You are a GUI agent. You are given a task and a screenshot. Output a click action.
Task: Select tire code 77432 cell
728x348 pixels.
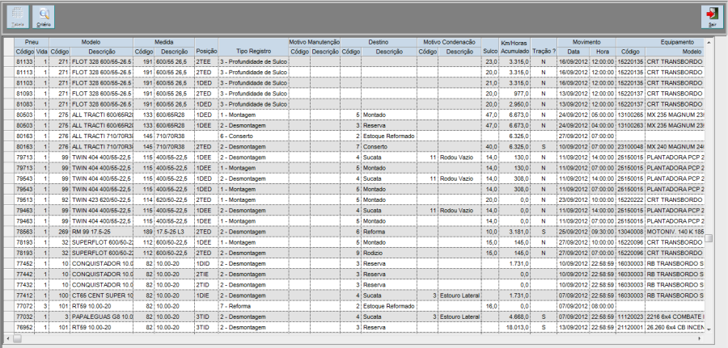click(x=25, y=286)
